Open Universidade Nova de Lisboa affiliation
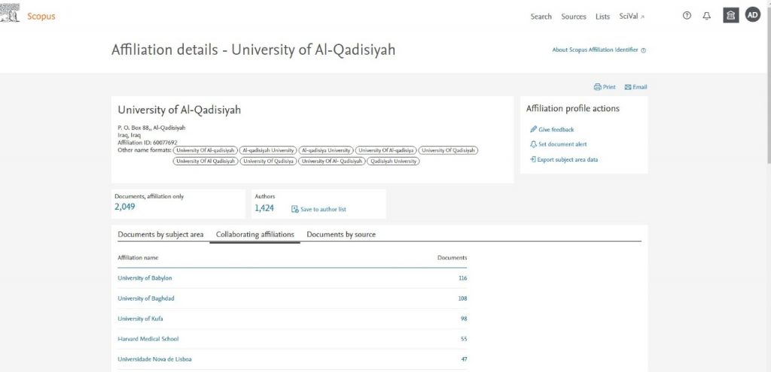Image resolution: width=771 pixels, height=372 pixels. coord(154,359)
